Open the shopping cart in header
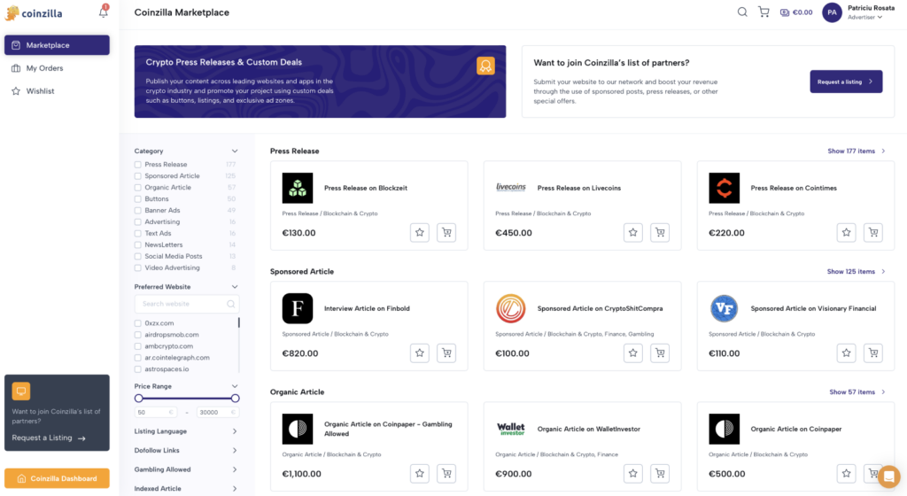 point(764,12)
